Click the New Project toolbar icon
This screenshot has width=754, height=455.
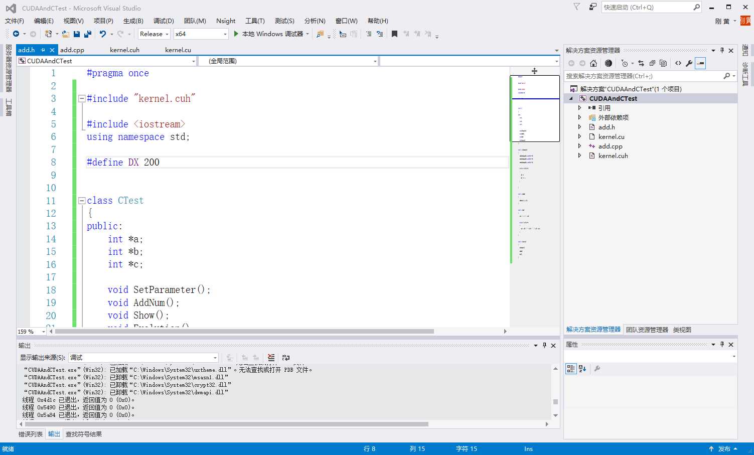click(x=48, y=34)
